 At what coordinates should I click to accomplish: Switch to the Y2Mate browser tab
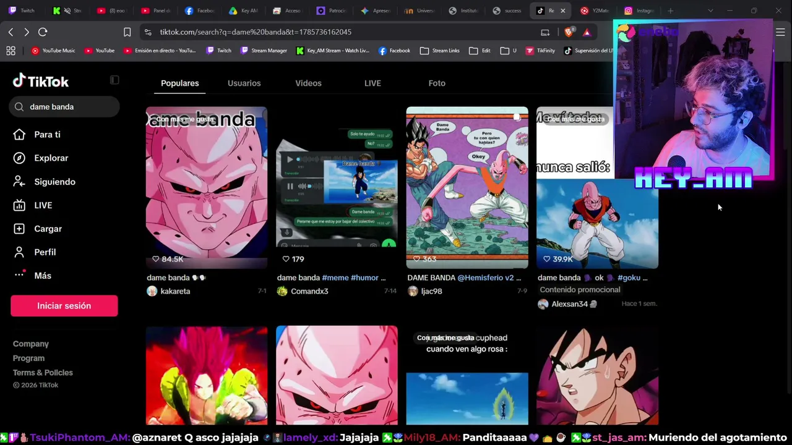click(x=595, y=11)
